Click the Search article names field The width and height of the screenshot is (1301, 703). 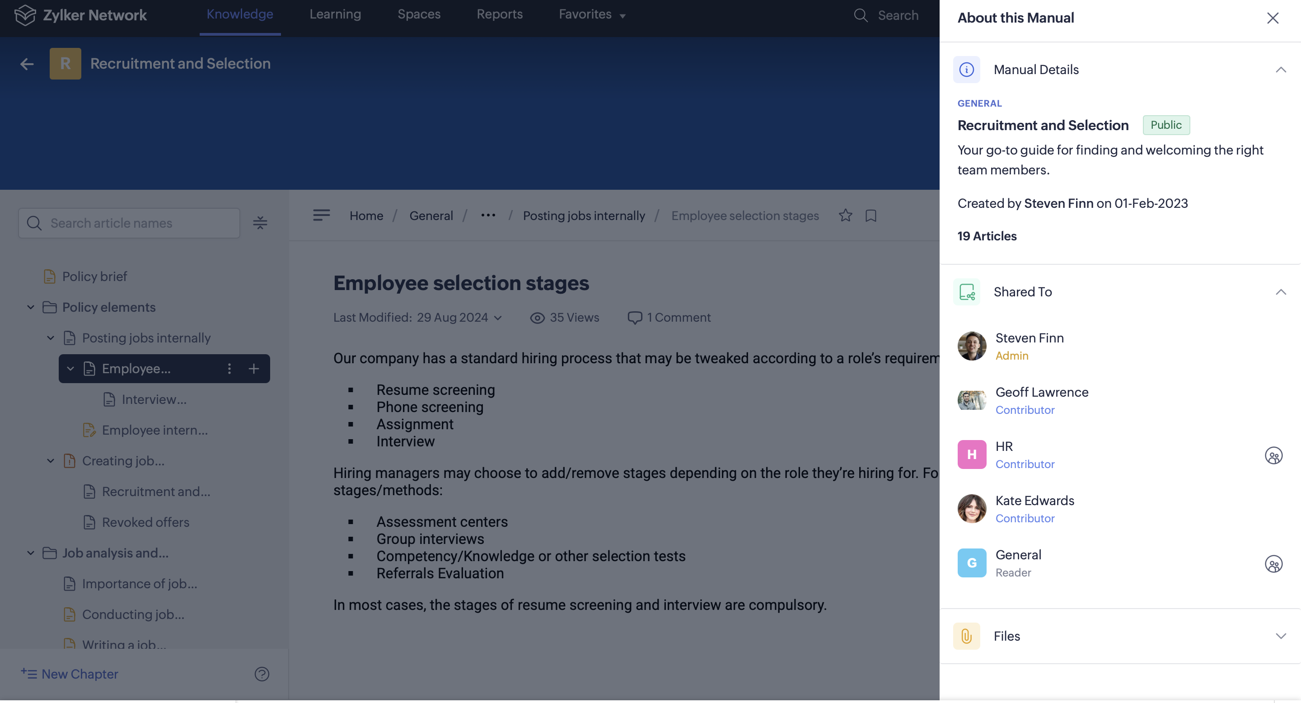136,223
